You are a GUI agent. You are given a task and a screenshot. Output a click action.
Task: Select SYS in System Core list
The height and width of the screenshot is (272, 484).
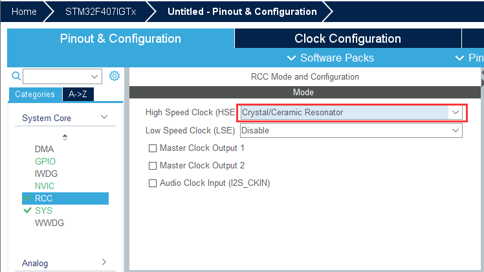coord(43,210)
